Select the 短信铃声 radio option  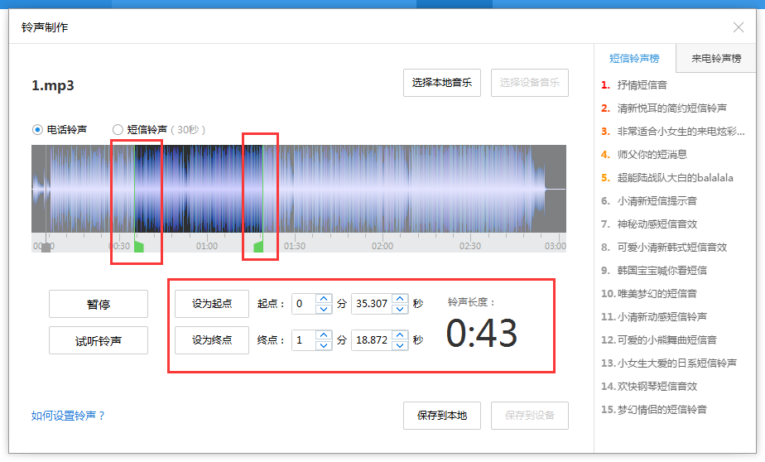118,130
